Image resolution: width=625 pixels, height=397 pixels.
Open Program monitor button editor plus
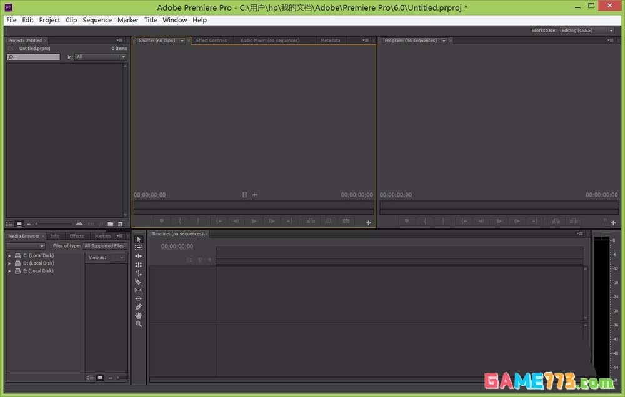point(614,223)
